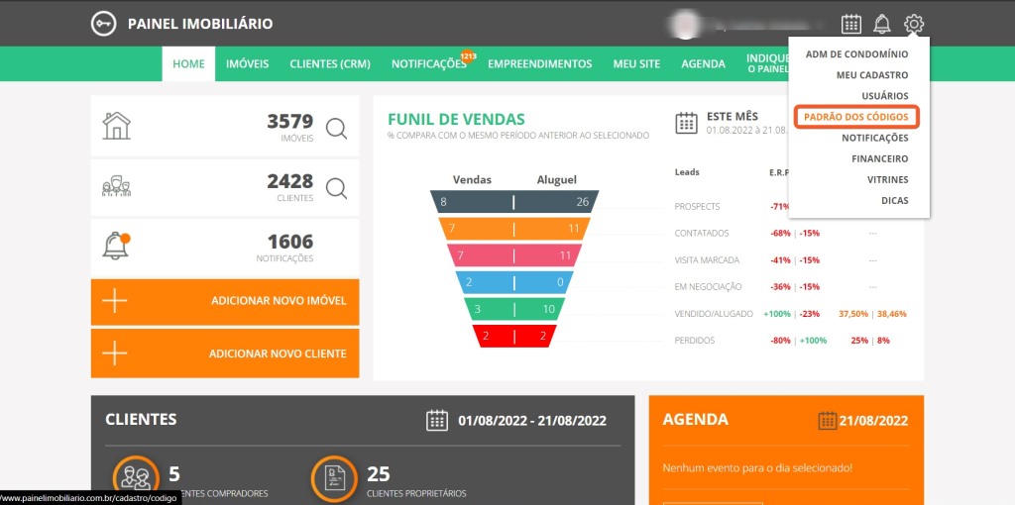The width and height of the screenshot is (1015, 505).
Task: Open Clientes date range 01/08/2022 - 21/08/2022
Action: 531,420
